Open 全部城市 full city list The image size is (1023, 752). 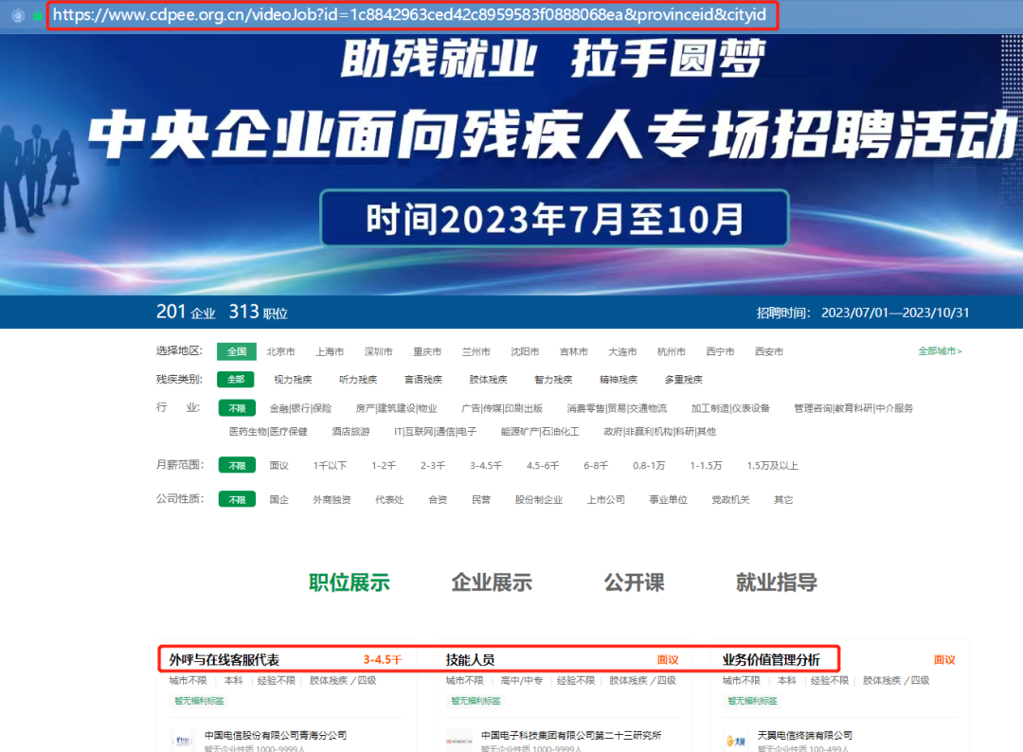pos(938,350)
